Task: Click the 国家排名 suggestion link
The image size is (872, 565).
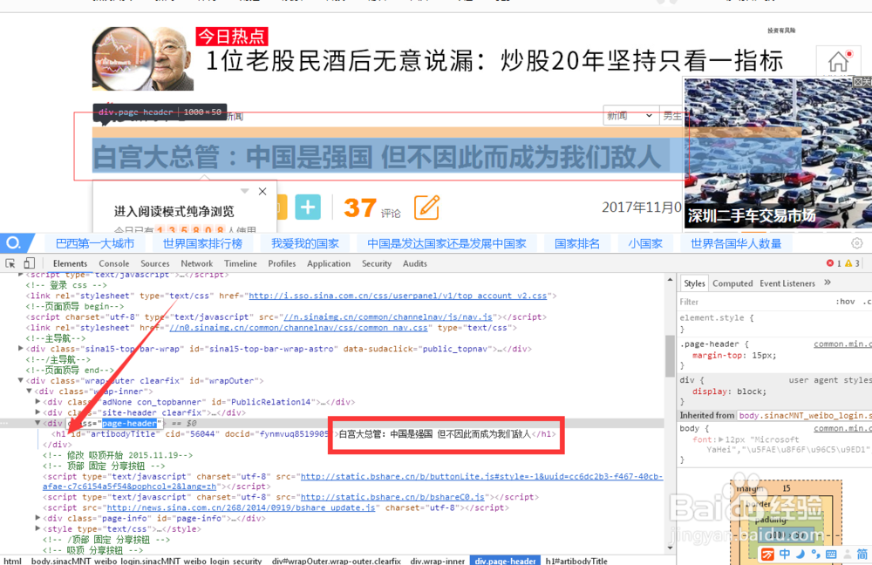Action: 577,243
